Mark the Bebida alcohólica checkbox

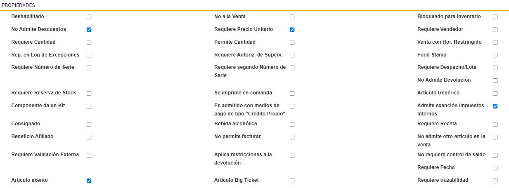point(292,125)
